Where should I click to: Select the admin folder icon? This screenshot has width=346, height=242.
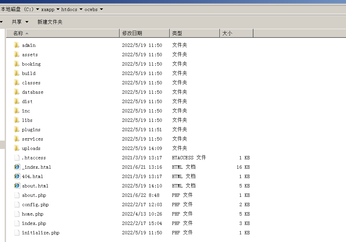coord(17,45)
